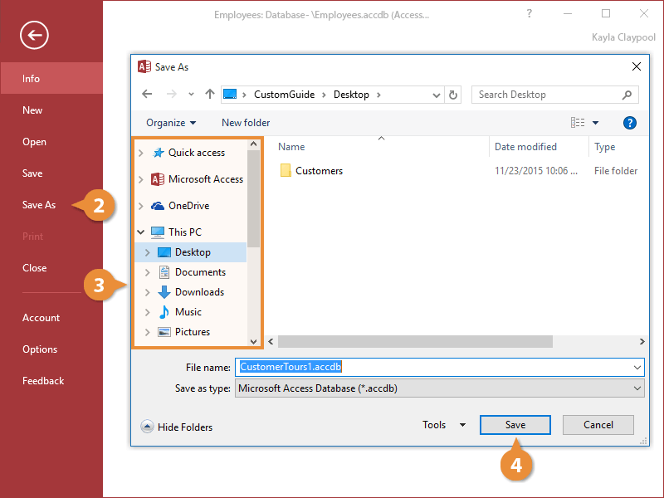
Task: Click the refresh button beside address bar
Action: click(x=453, y=95)
